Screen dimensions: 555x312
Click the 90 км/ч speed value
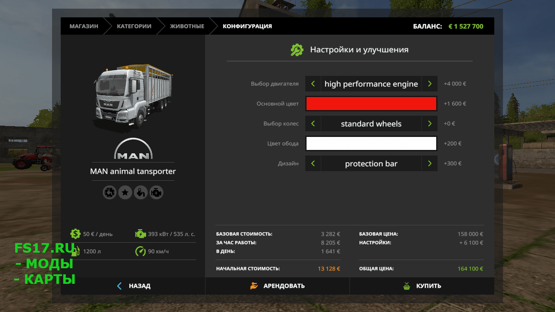158,251
